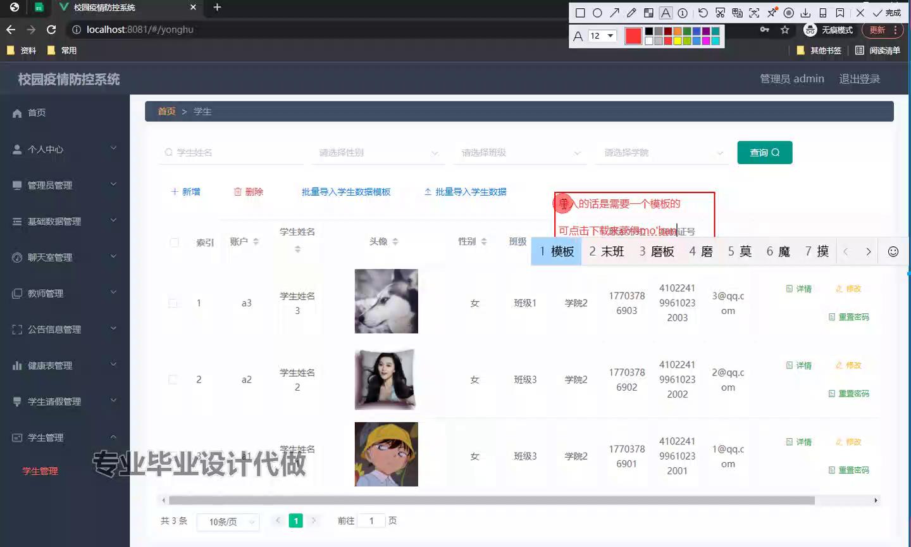Pick the yellow color swatch
The width and height of the screenshot is (911, 547).
tap(677, 41)
